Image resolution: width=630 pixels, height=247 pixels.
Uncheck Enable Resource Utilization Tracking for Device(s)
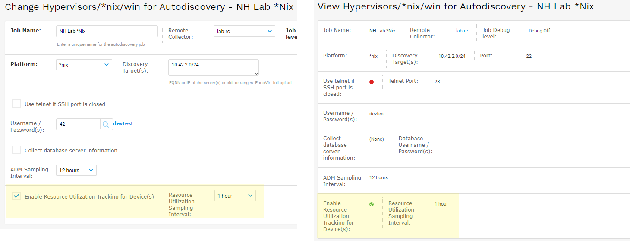(16, 196)
